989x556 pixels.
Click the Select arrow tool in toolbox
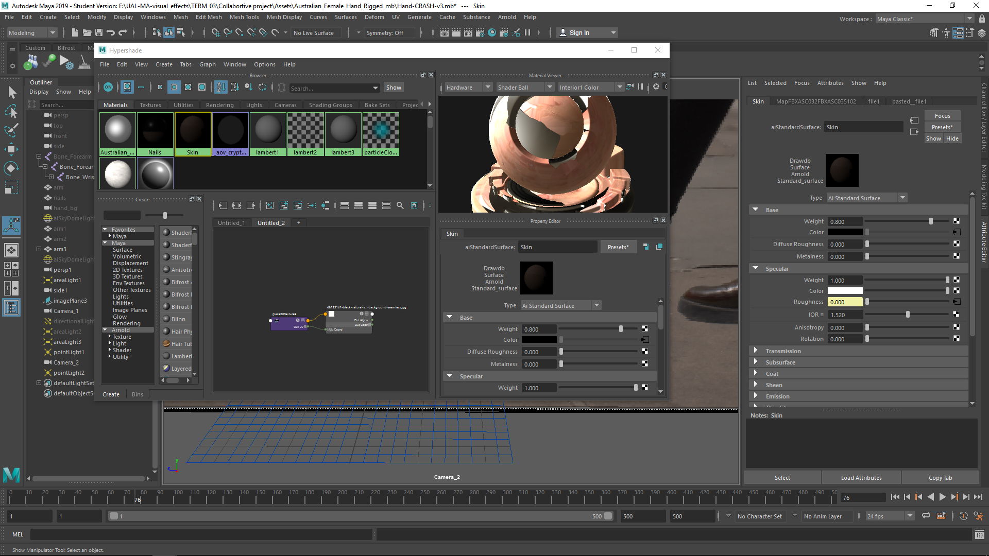pyautogui.click(x=12, y=93)
